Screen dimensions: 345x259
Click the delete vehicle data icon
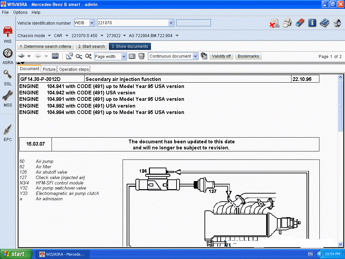pos(274,23)
